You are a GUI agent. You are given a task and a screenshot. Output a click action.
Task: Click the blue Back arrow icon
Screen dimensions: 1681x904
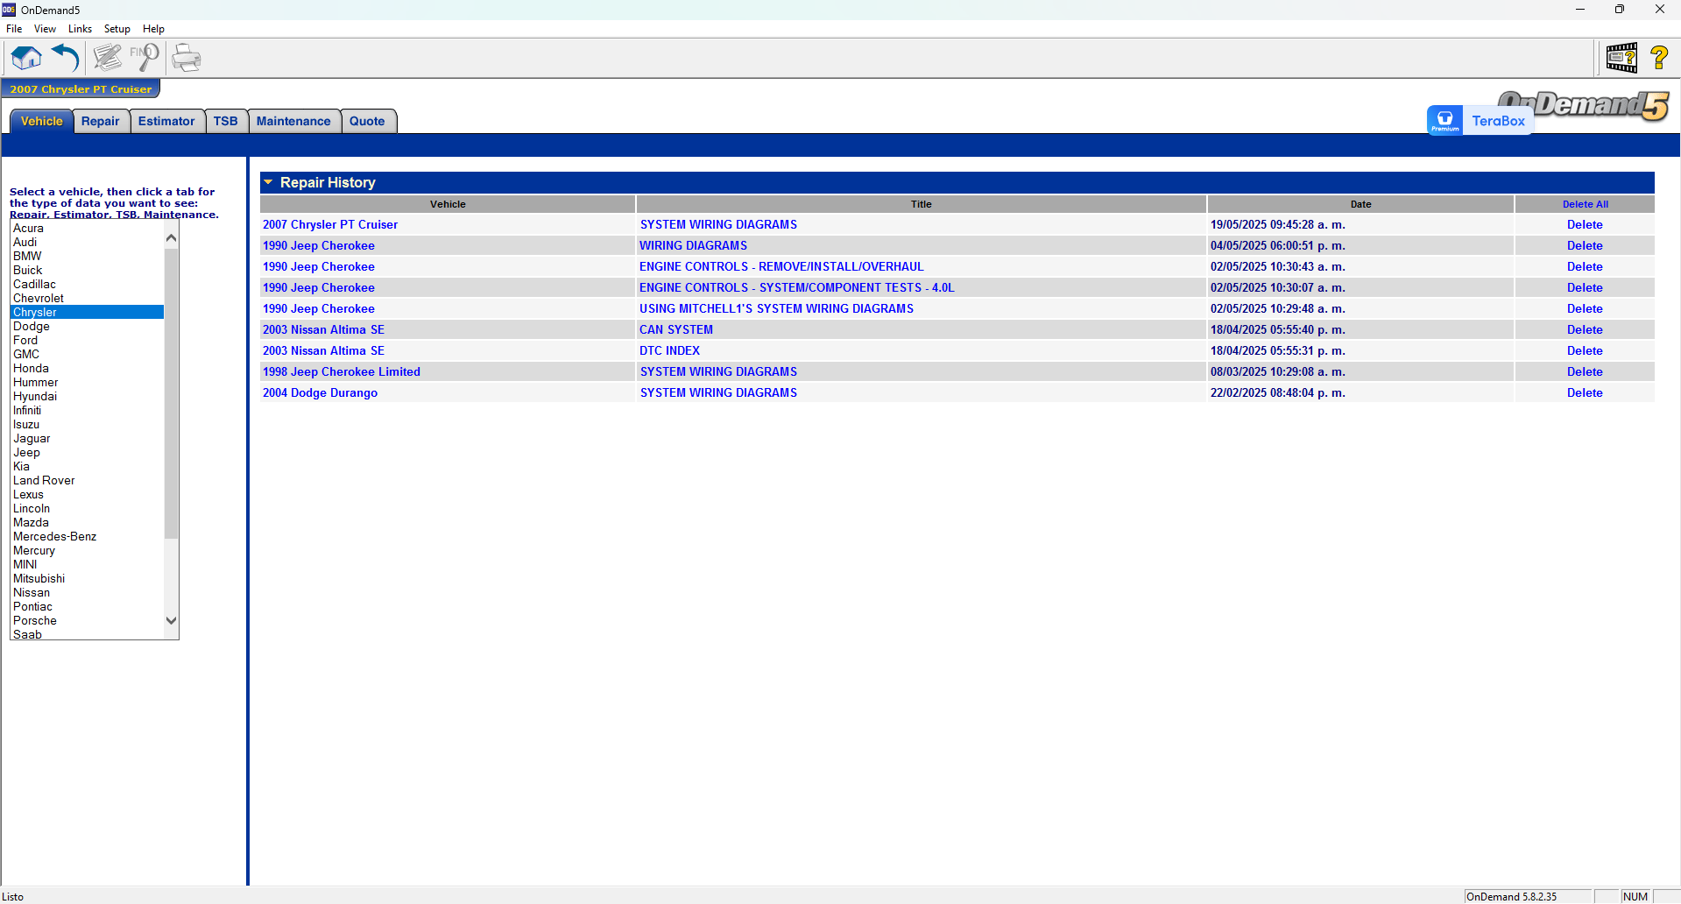[x=66, y=59]
